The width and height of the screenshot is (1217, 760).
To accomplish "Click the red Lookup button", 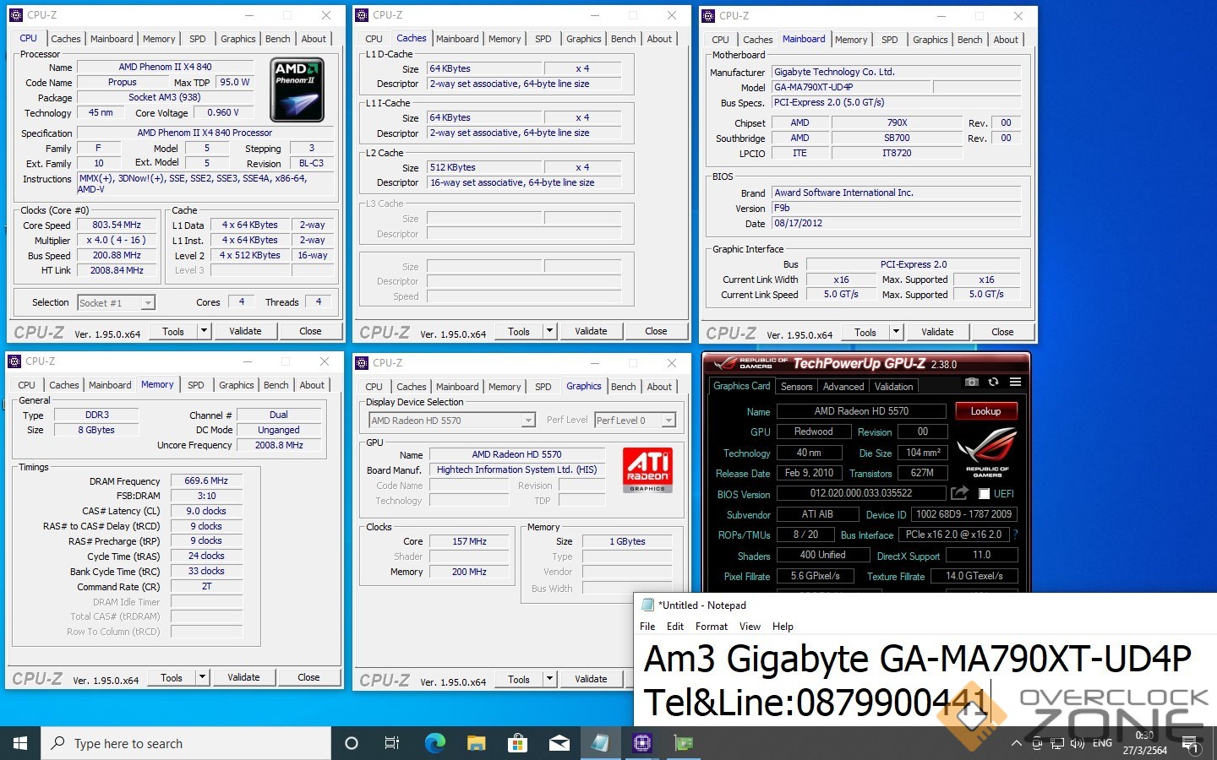I will click(x=985, y=411).
